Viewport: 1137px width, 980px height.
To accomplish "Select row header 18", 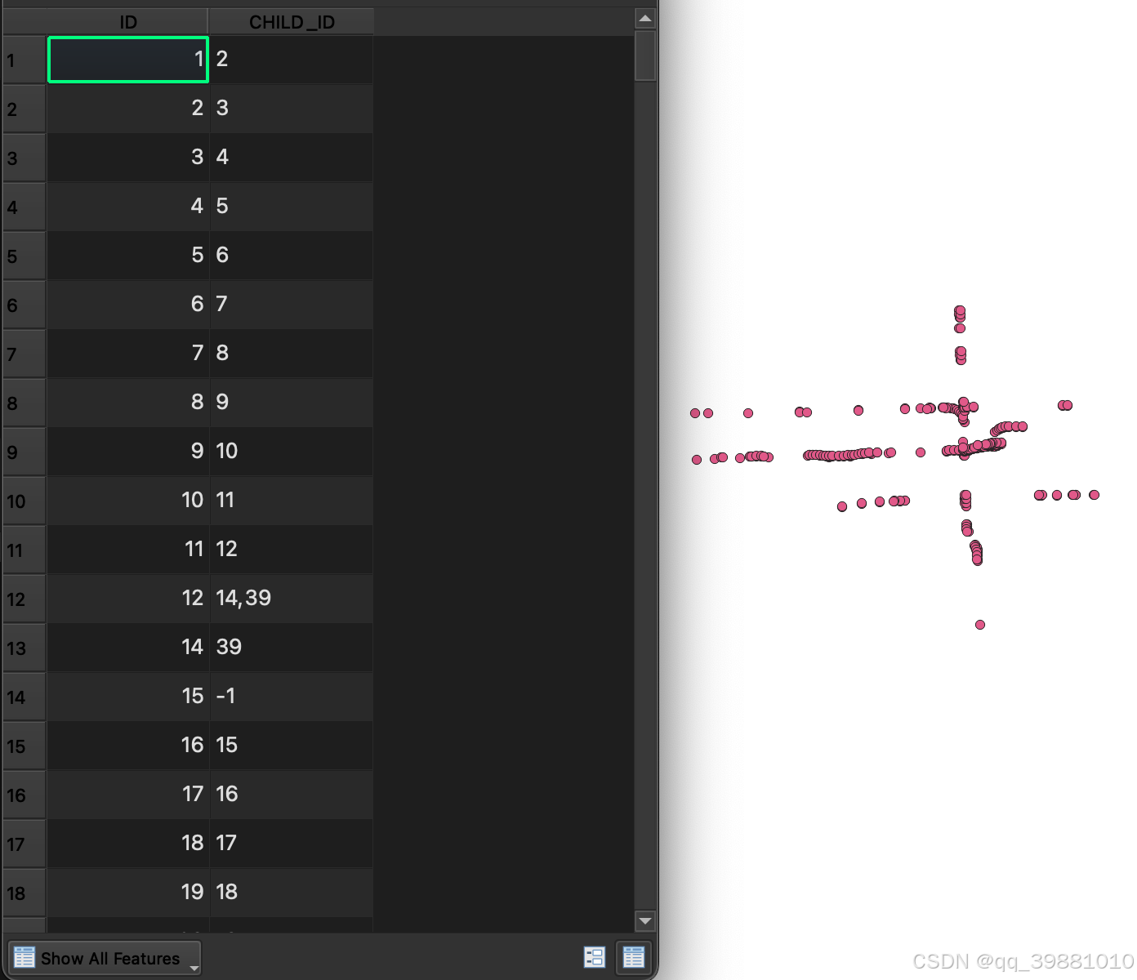I will [25, 893].
